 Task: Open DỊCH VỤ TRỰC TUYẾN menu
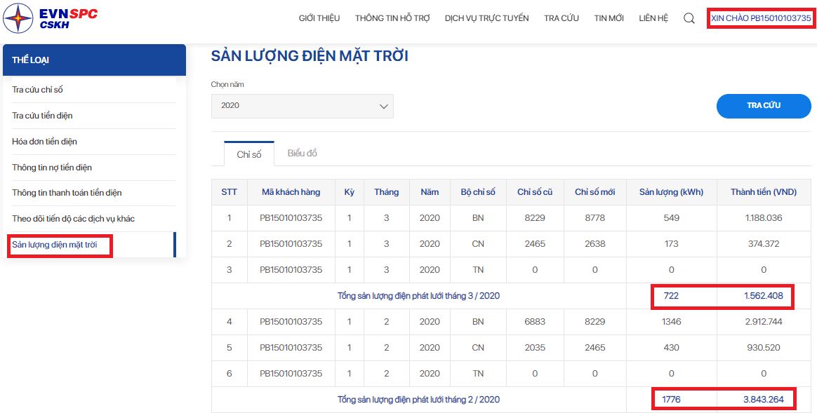pos(486,18)
